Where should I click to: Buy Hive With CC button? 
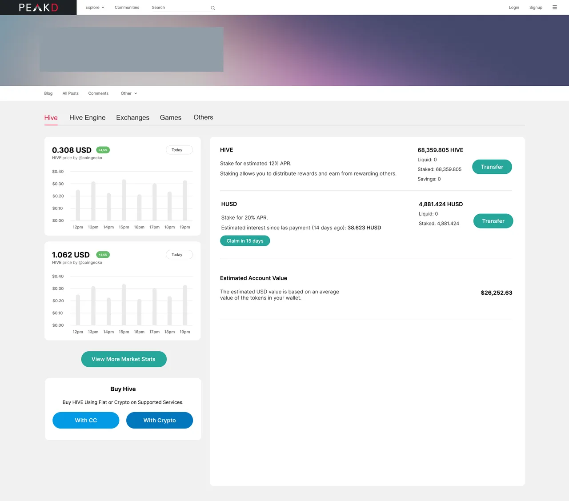pos(86,421)
